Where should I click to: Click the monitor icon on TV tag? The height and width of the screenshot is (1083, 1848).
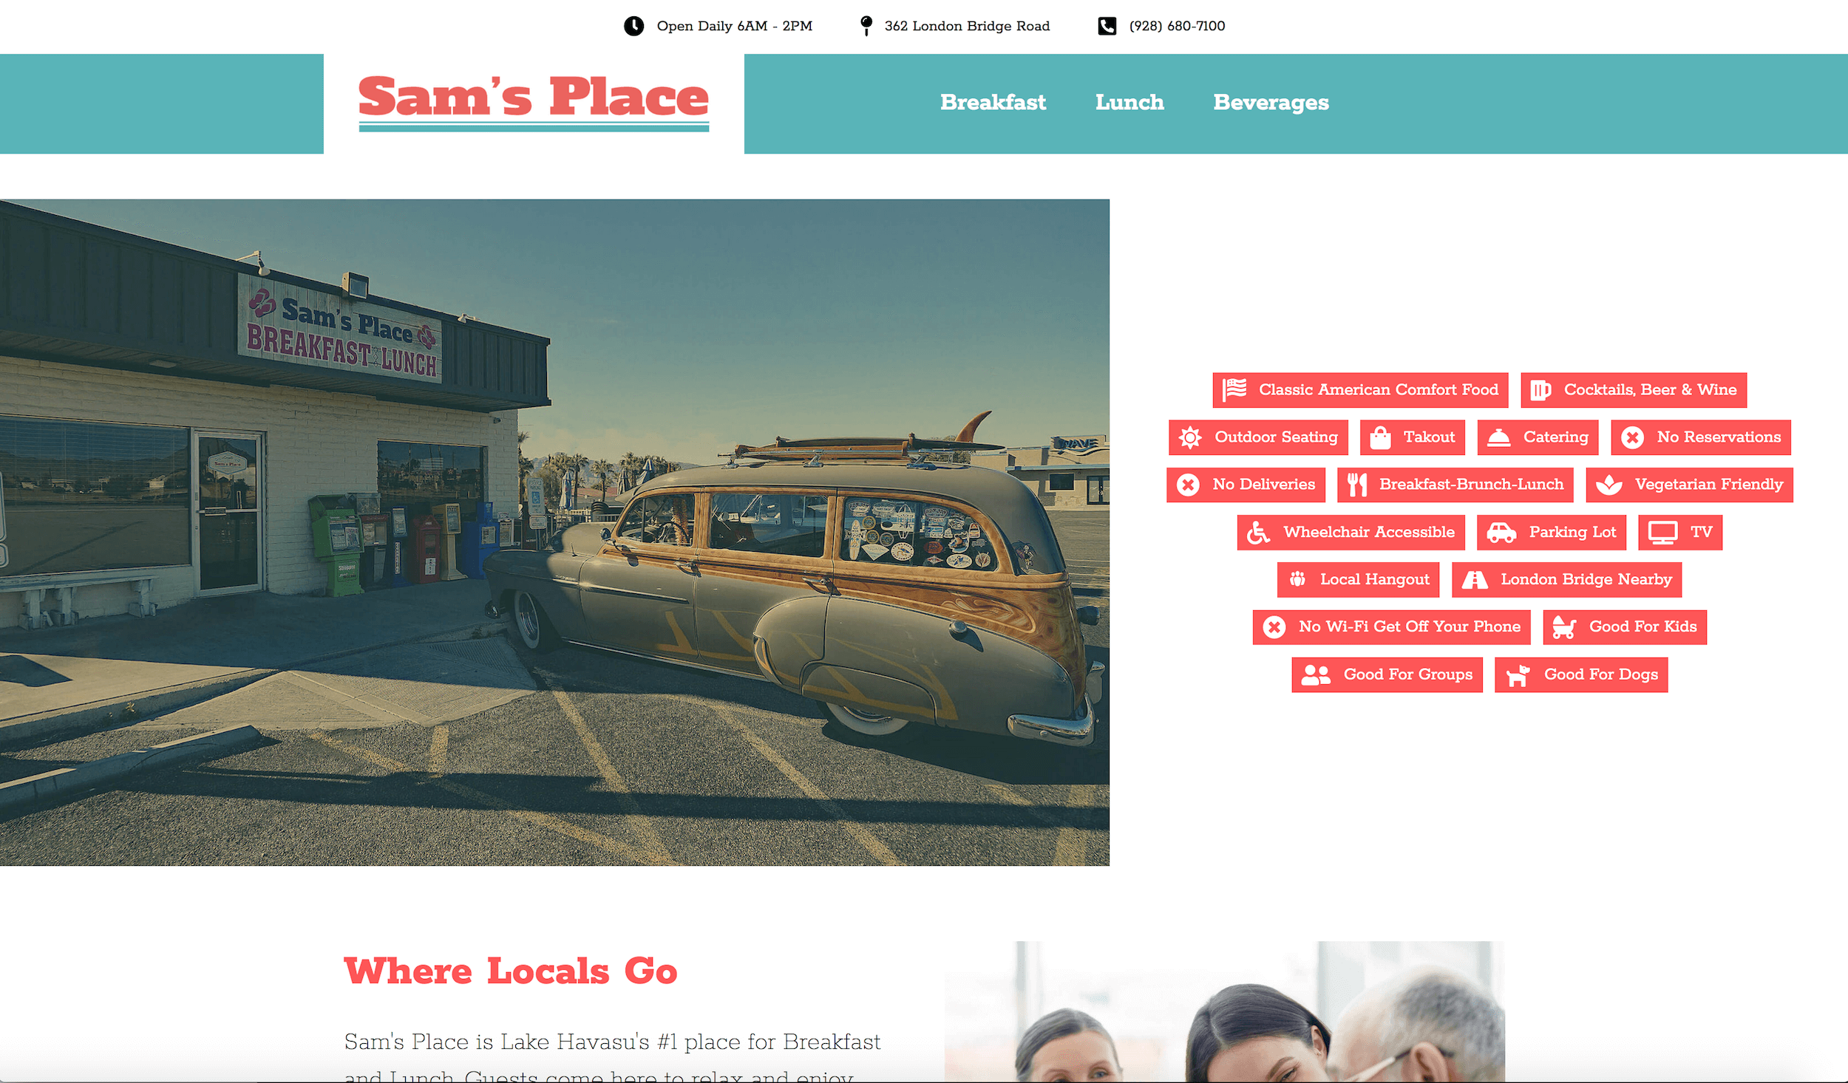[1663, 533]
